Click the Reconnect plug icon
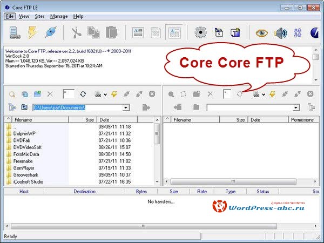This screenshot has height=243, width=324. 50,32
